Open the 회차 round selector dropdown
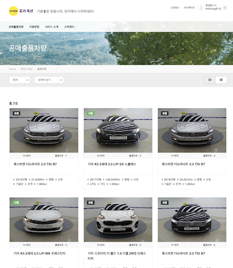Viewport: 233px width, 268px height. [19, 80]
